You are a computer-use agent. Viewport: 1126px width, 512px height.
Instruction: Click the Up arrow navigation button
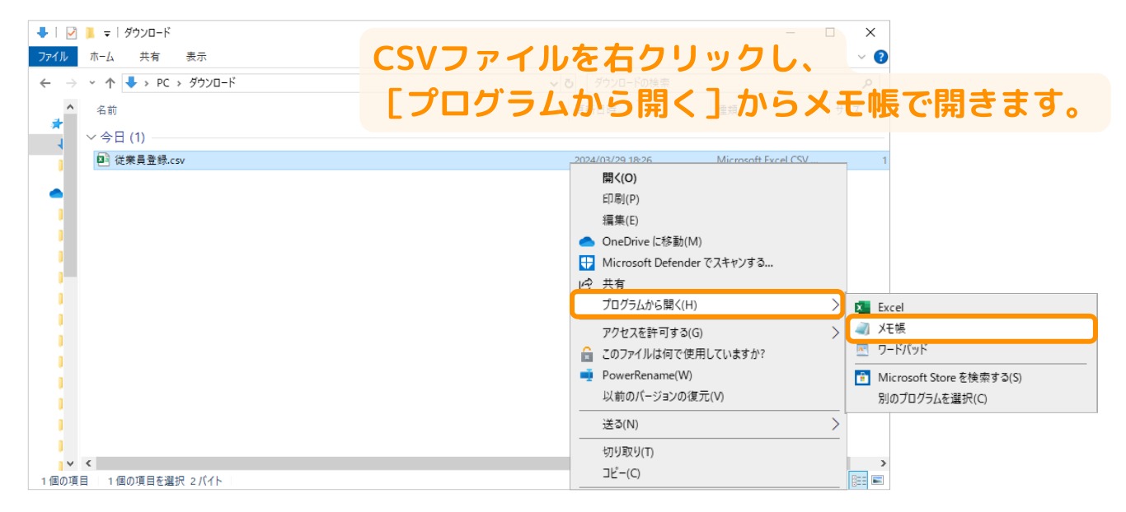(110, 83)
